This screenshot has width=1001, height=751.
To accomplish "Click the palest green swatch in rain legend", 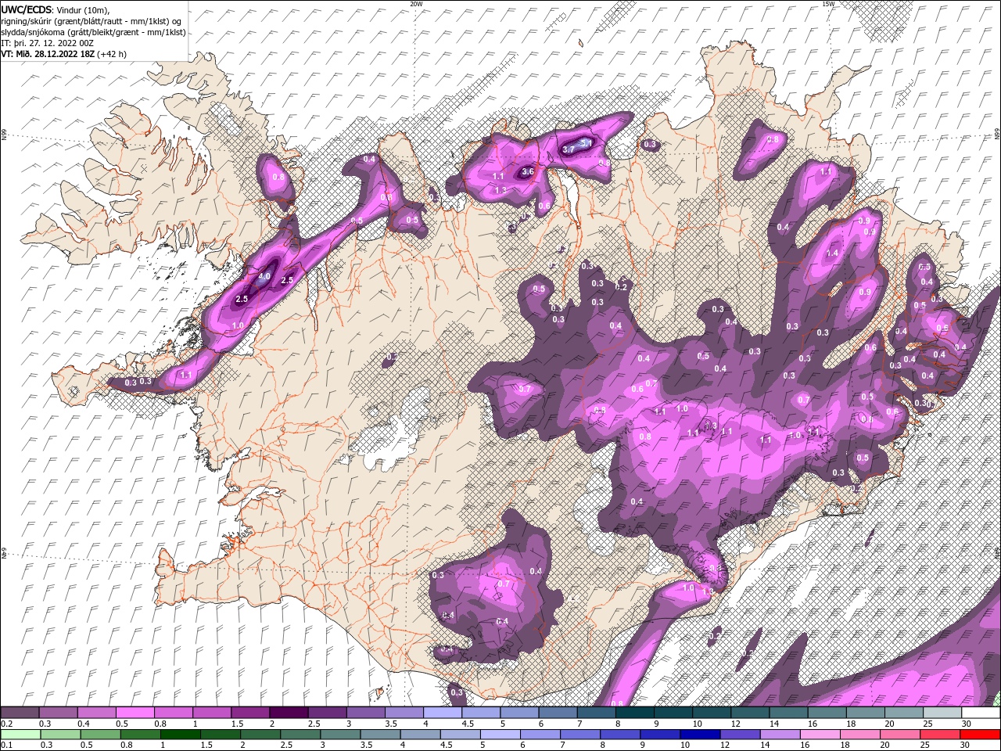I will tap(20, 734).
